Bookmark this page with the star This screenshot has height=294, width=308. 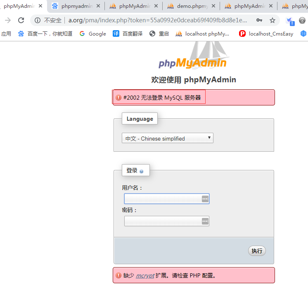coord(272,20)
